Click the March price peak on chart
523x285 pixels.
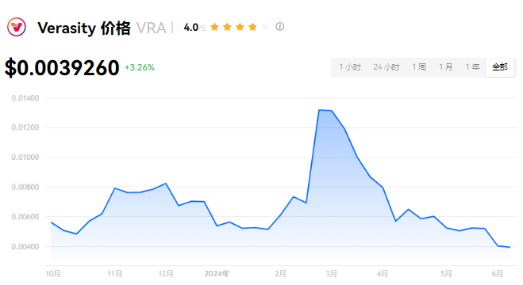pos(320,110)
